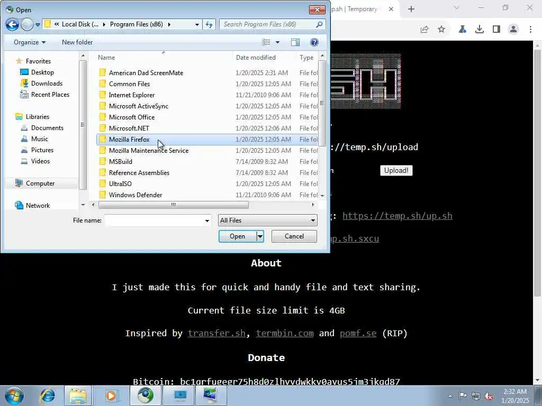This screenshot has width=542, height=406.
Task: Create a New folder
Action: pyautogui.click(x=77, y=42)
